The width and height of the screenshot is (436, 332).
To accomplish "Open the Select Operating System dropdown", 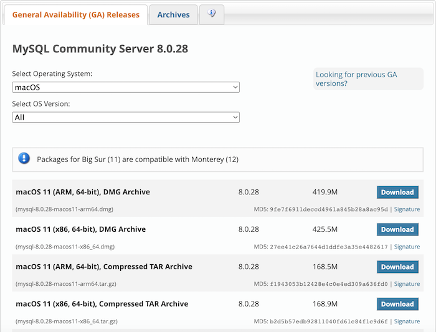I will click(x=126, y=87).
